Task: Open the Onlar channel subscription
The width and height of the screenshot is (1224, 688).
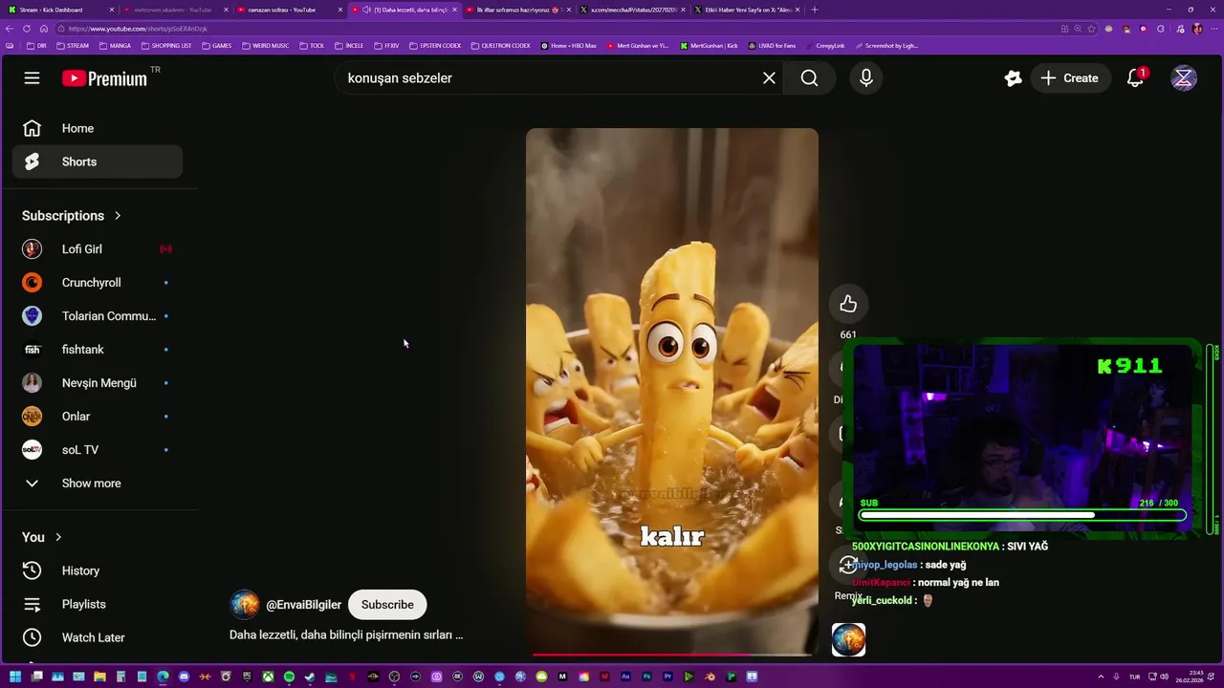Action: (98, 417)
